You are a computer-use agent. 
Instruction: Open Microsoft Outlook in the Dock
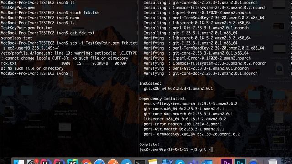point(207,162)
